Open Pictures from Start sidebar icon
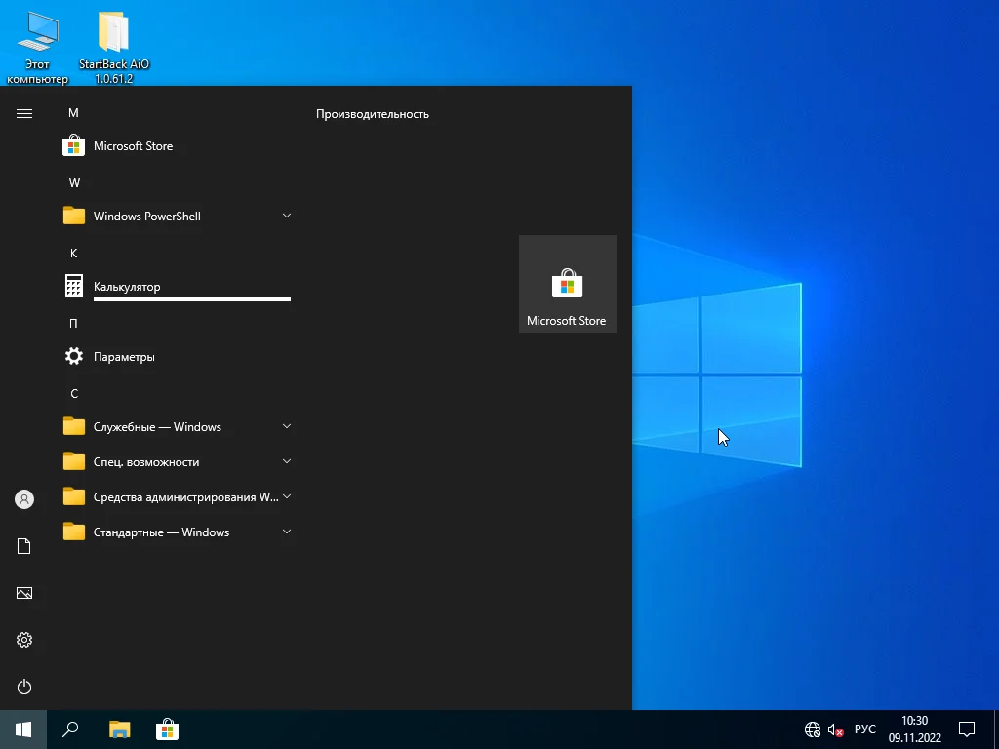Image resolution: width=999 pixels, height=749 pixels. (24, 593)
